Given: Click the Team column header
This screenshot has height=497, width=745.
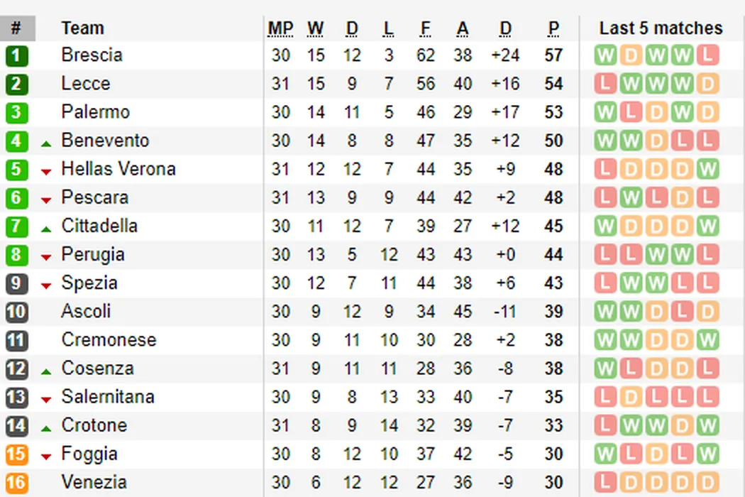Looking at the screenshot, I should [x=82, y=28].
